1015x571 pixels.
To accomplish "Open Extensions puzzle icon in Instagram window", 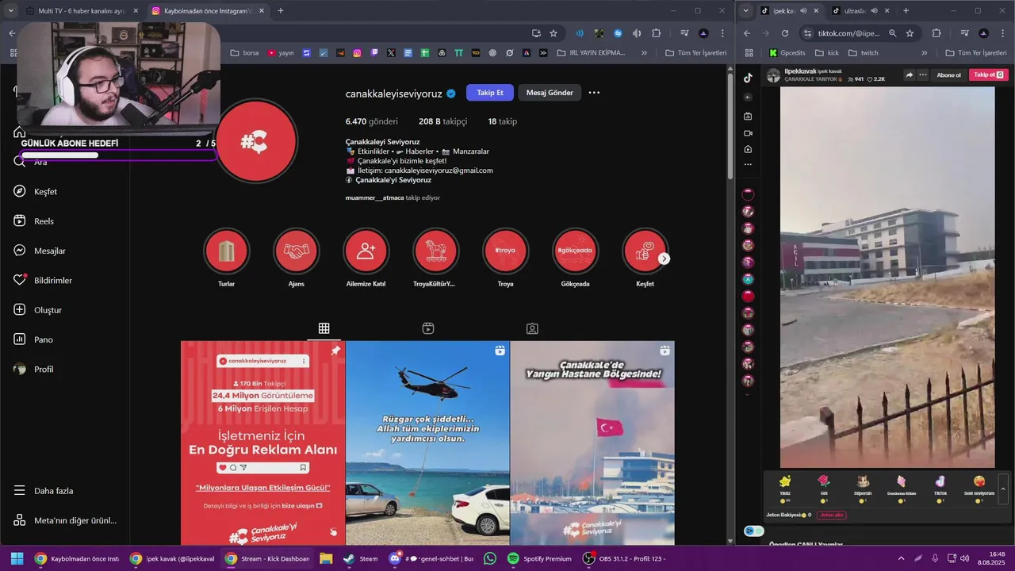I will [657, 33].
